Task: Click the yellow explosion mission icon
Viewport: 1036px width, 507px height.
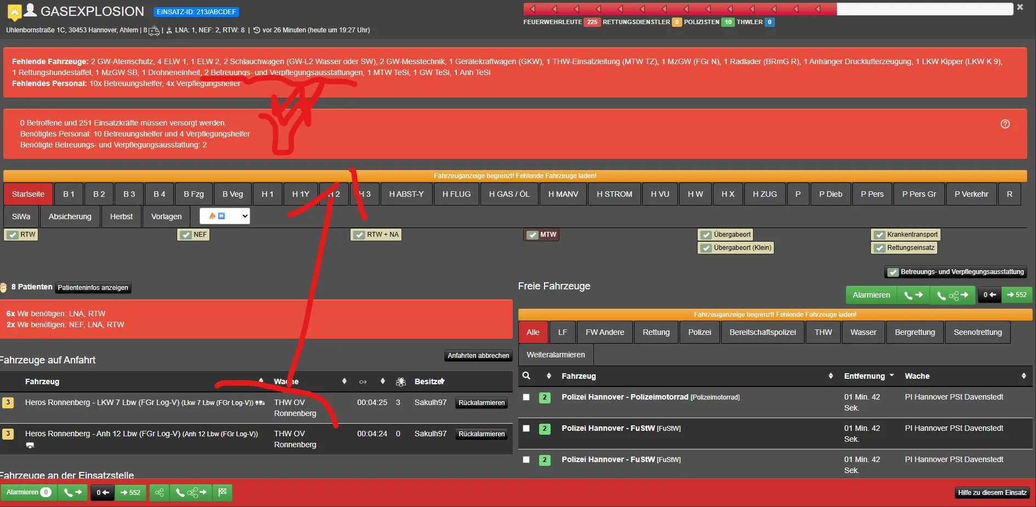Action: (x=14, y=12)
